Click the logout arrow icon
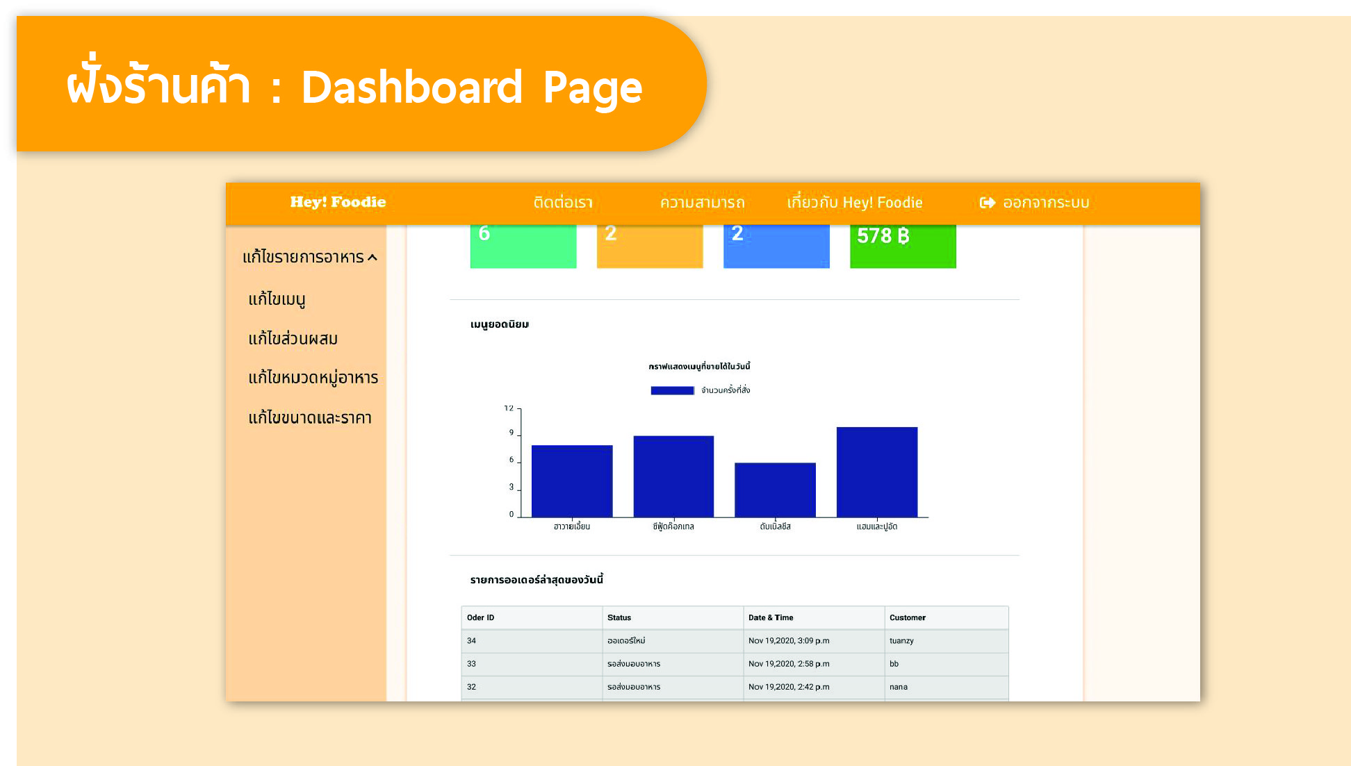The image size is (1351, 766). coord(987,203)
